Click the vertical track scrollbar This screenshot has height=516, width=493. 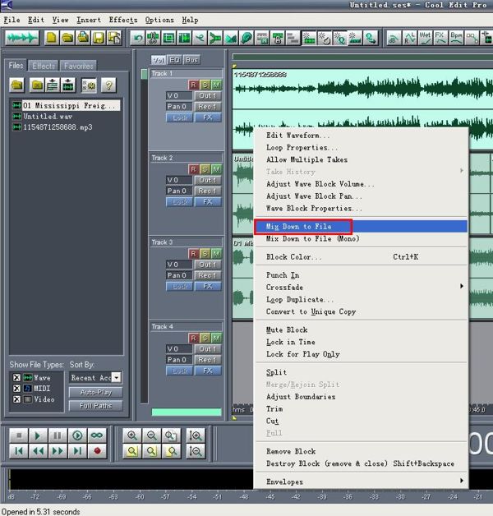click(144, 236)
